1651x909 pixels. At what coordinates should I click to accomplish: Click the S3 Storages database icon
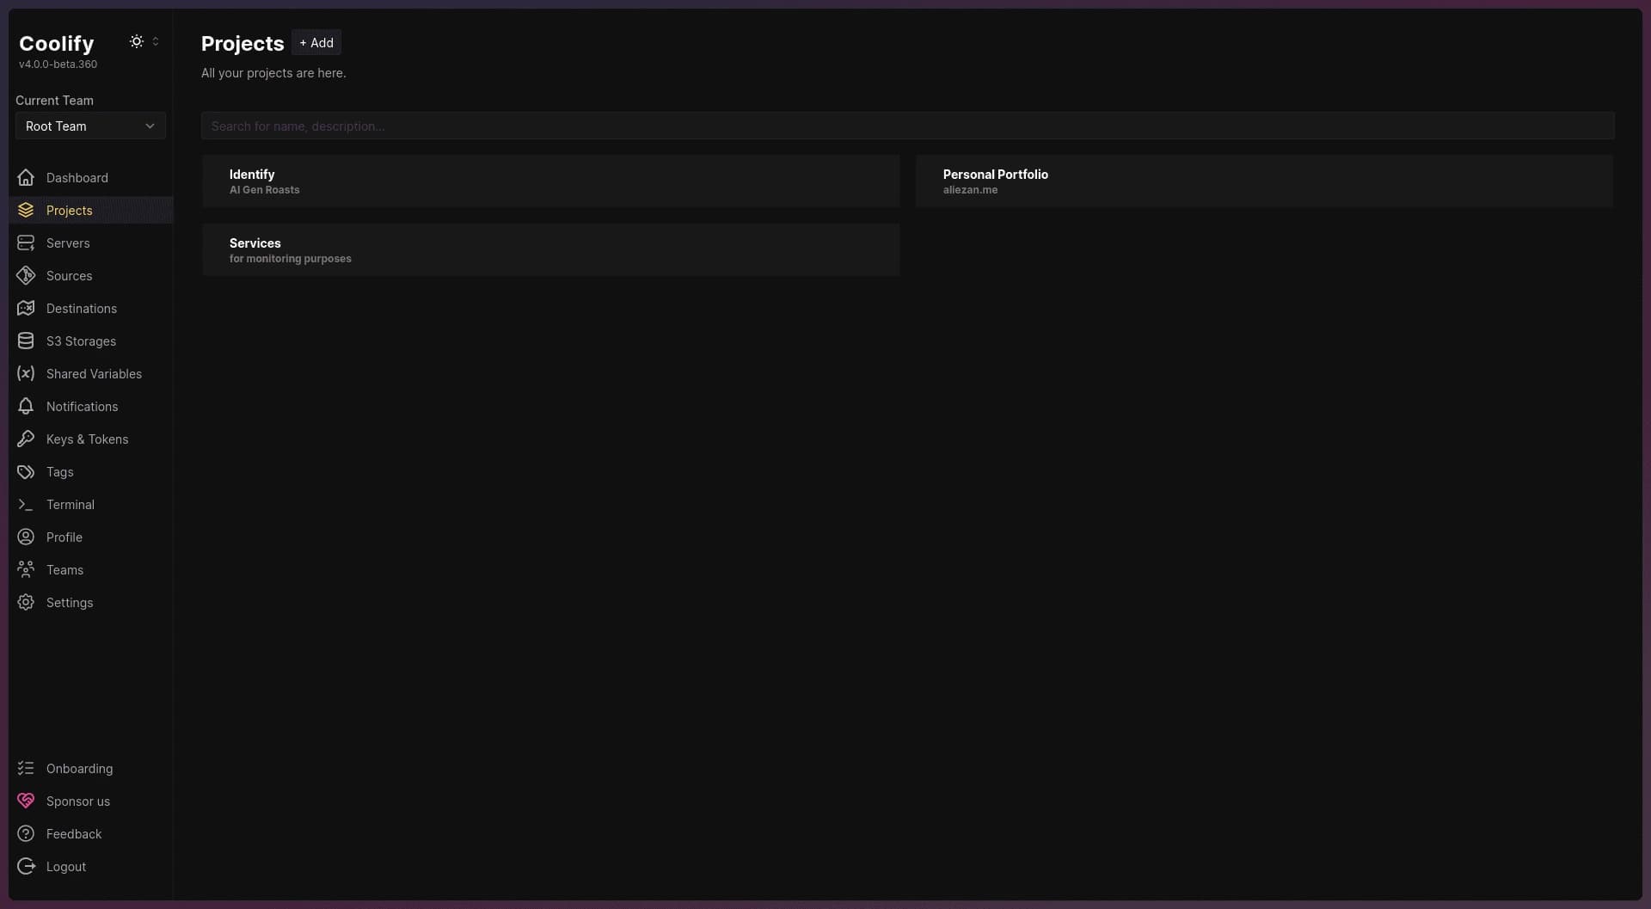(26, 341)
